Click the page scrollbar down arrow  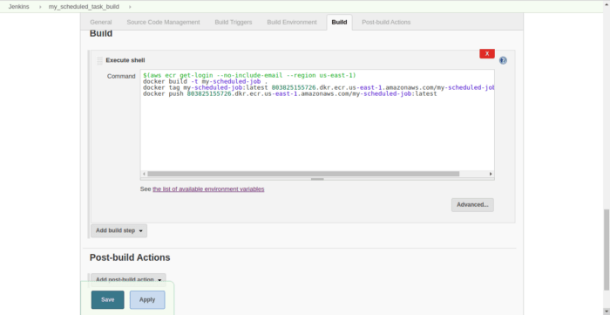pos(607,312)
